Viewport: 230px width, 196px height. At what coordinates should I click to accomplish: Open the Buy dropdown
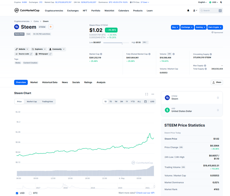click(175, 27)
